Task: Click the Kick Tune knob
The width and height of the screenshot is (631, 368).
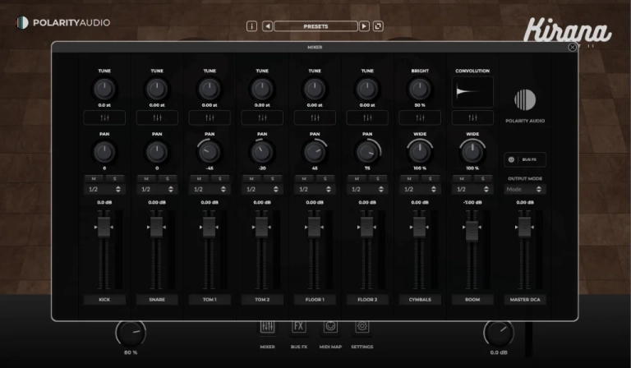Action: [x=104, y=89]
